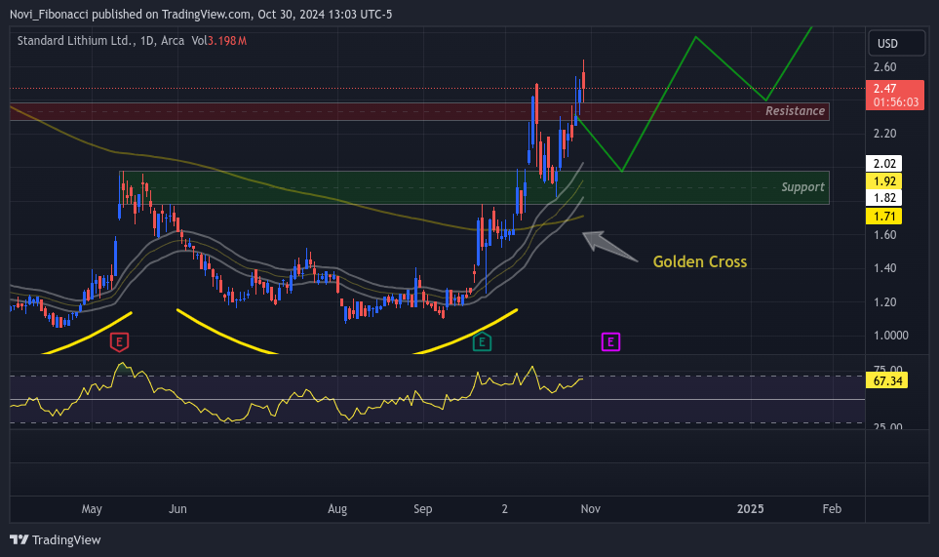Click the Golden Cross annotation text
939x557 pixels.
coord(699,261)
